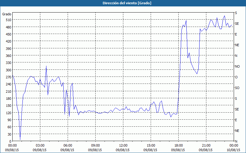Viewport: 246px width, 153px height.
Task: Click the 150 value on the degree axis
Action: [9, 106]
